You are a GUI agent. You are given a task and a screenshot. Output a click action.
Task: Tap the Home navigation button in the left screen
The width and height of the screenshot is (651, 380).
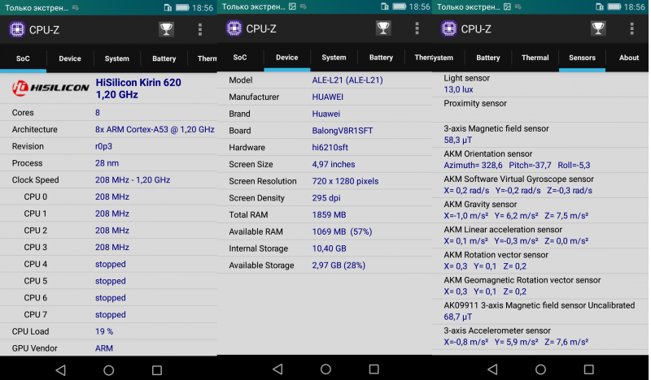[109, 370]
